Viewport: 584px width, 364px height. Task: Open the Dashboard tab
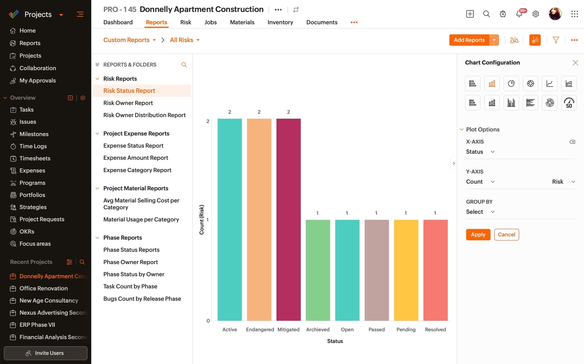(118, 22)
